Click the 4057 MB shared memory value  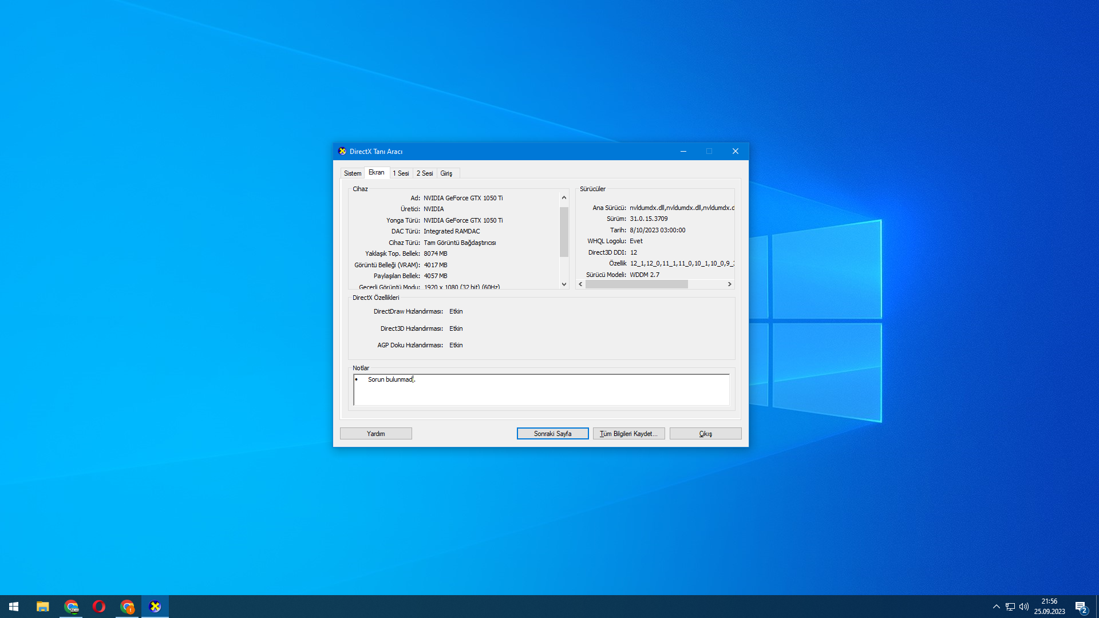pos(436,276)
